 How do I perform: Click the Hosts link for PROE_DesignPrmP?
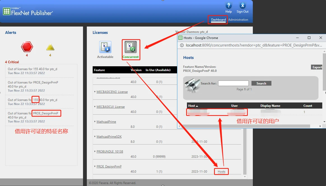click(222, 171)
